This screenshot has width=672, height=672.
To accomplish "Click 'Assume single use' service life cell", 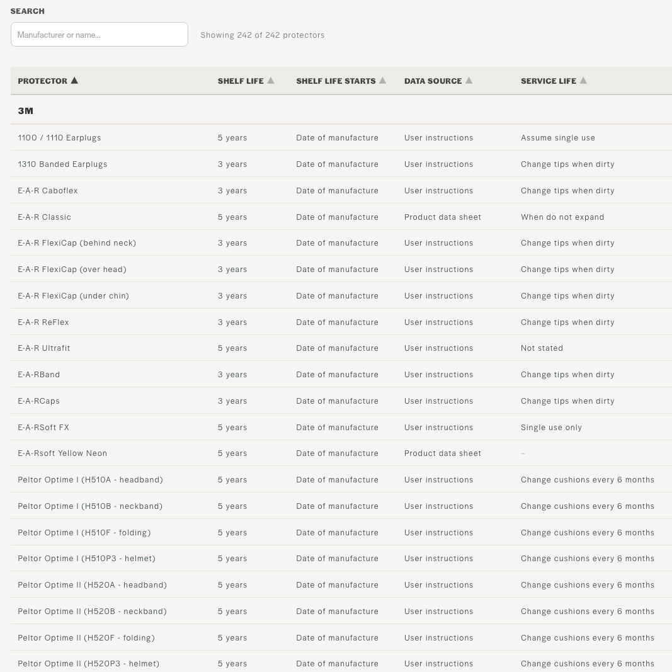I will pos(557,137).
